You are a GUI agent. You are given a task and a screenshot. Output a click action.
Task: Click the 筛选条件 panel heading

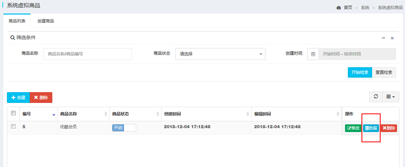point(26,38)
